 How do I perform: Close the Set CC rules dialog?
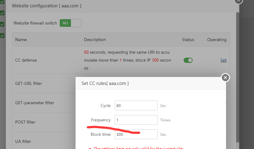pyautogui.click(x=225, y=78)
